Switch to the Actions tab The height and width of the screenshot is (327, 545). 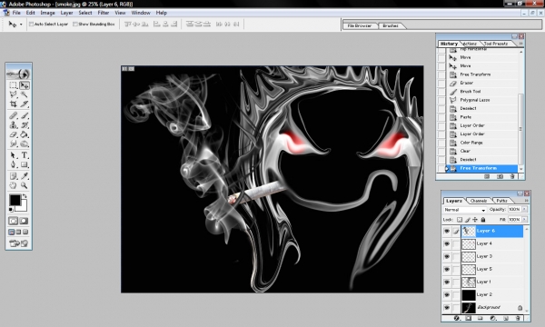[470, 44]
